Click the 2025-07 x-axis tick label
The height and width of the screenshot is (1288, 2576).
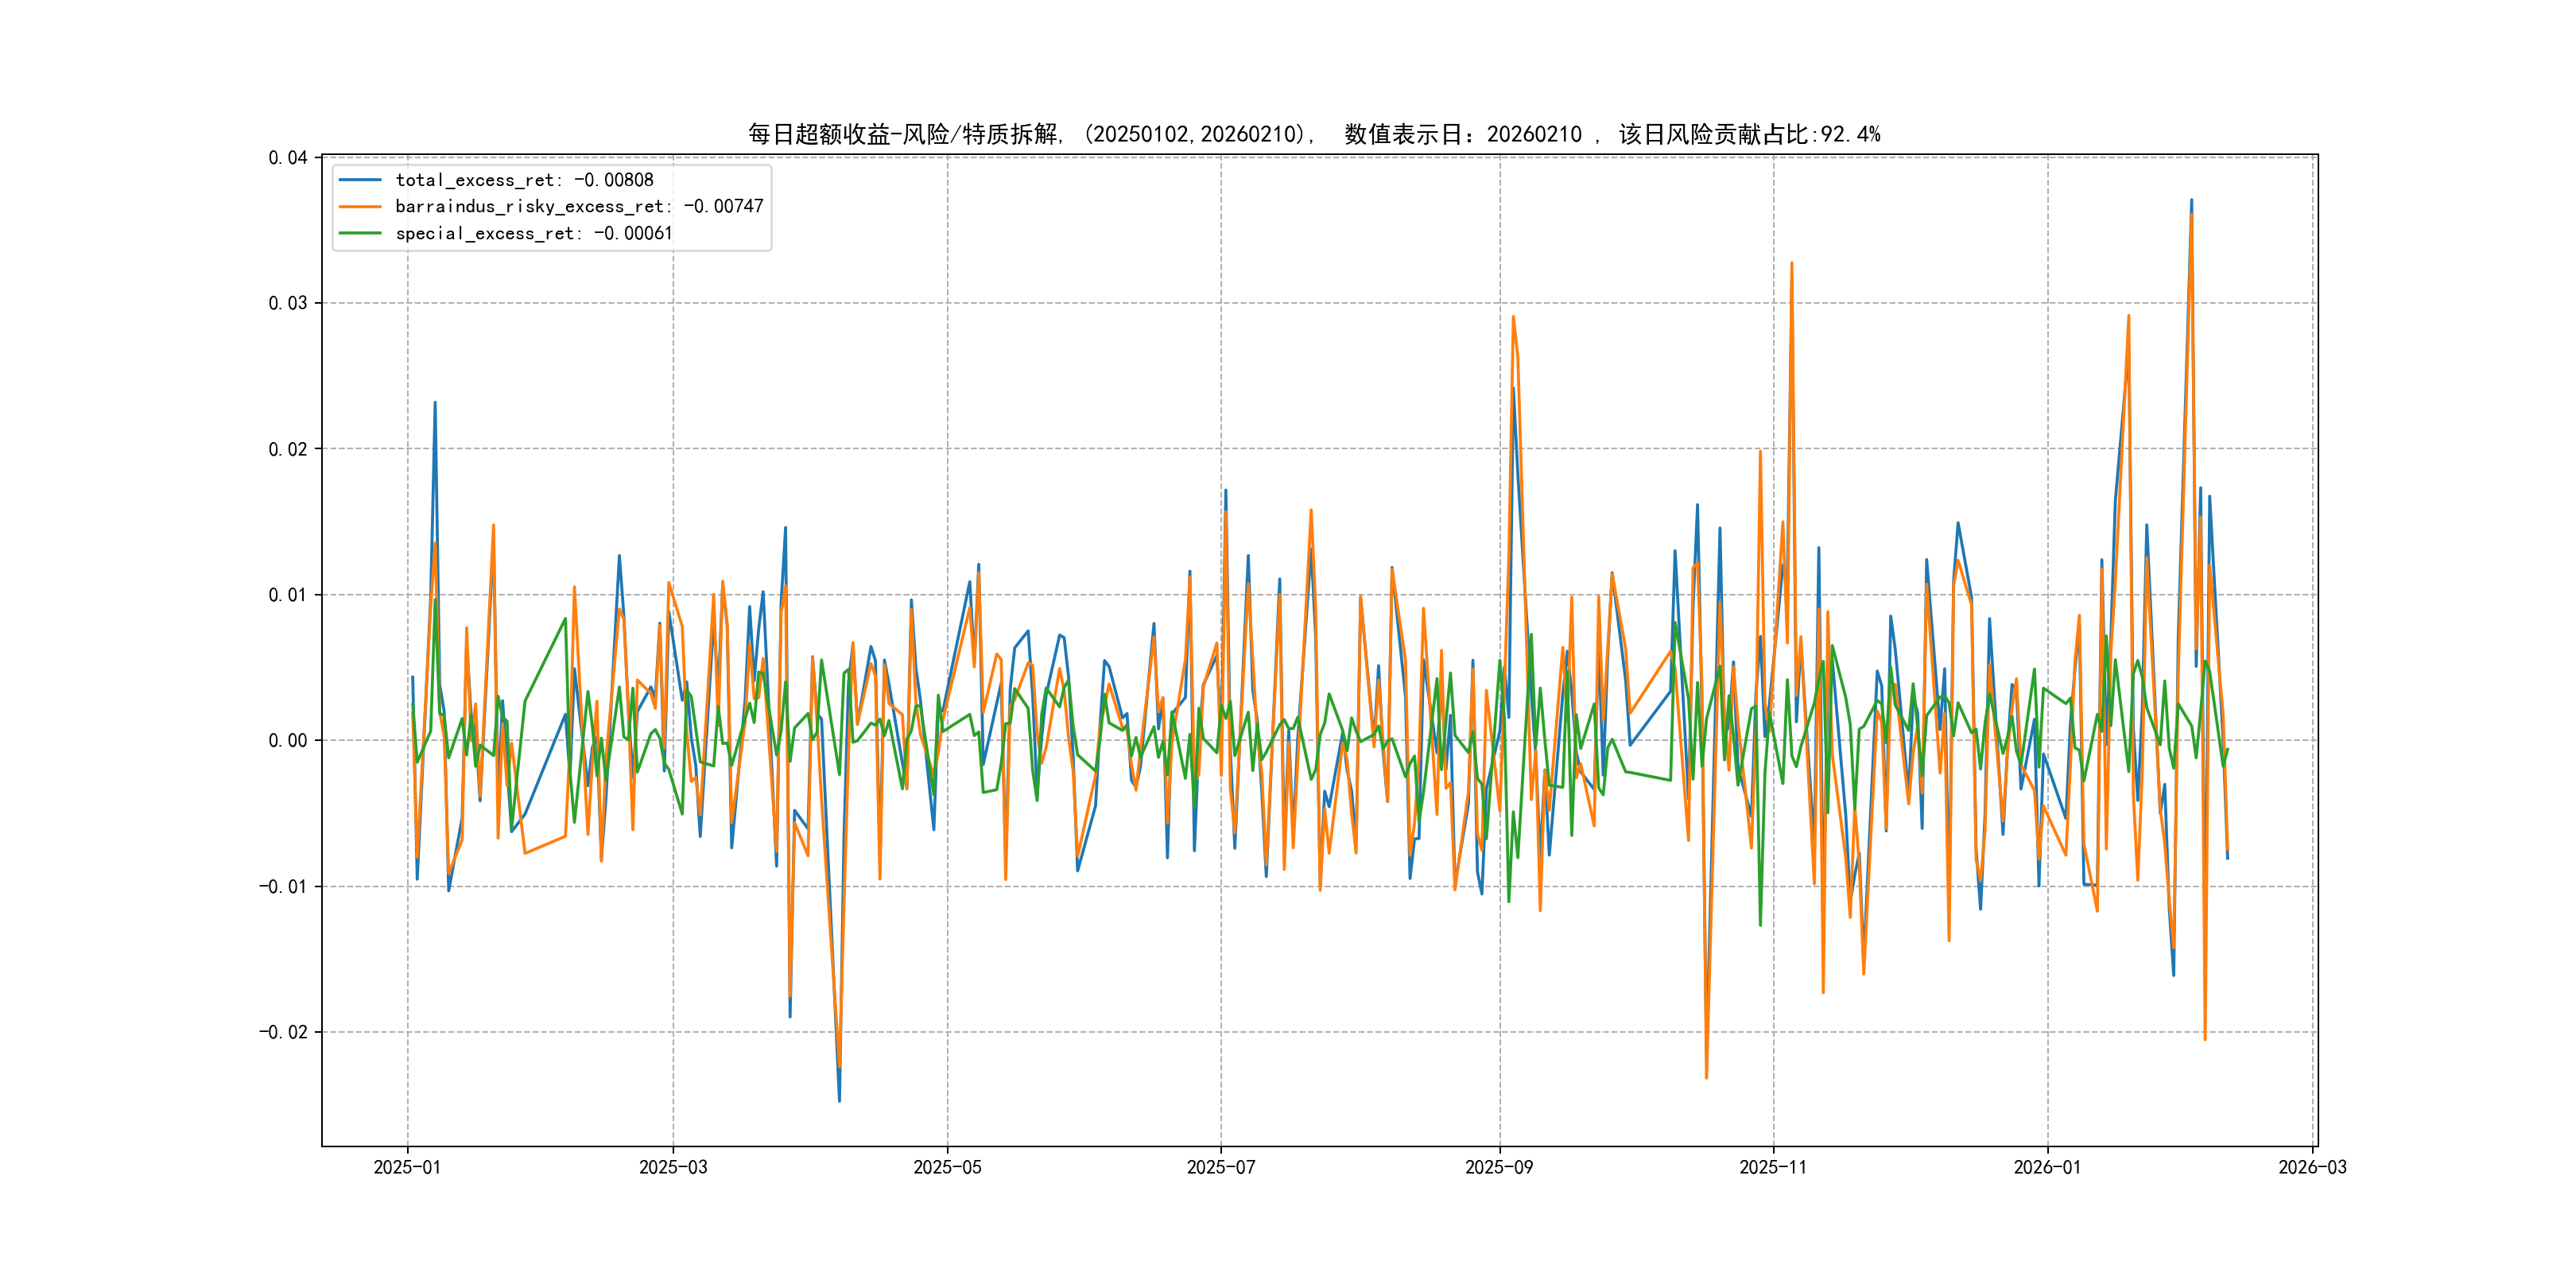(x=1220, y=1167)
